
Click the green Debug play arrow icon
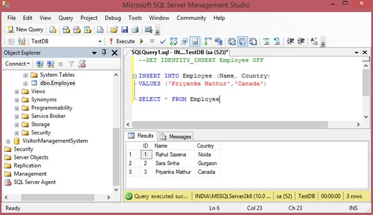click(x=142, y=41)
